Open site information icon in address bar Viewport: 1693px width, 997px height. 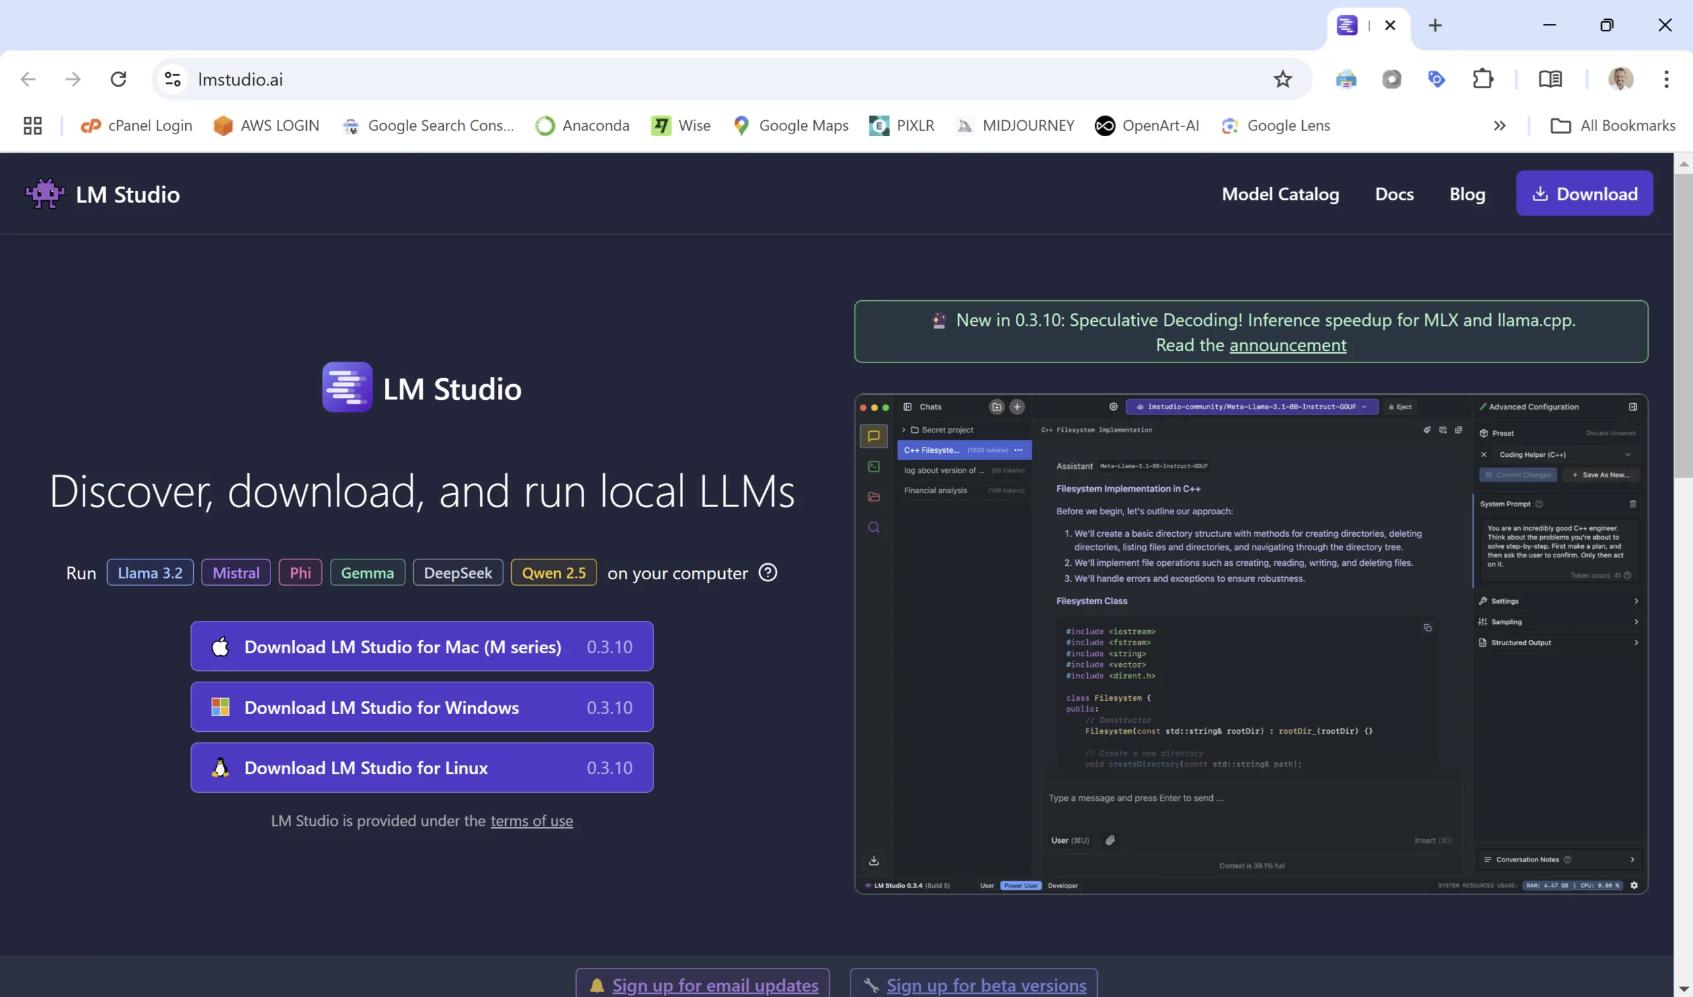(x=173, y=79)
